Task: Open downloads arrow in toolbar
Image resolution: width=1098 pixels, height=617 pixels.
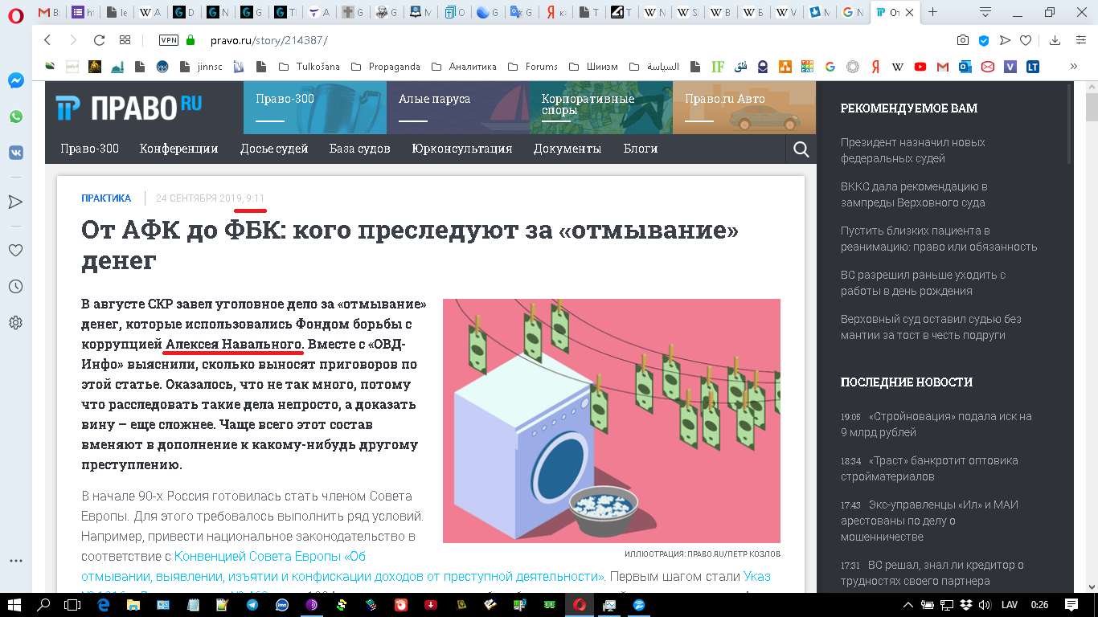Action: [x=1056, y=40]
